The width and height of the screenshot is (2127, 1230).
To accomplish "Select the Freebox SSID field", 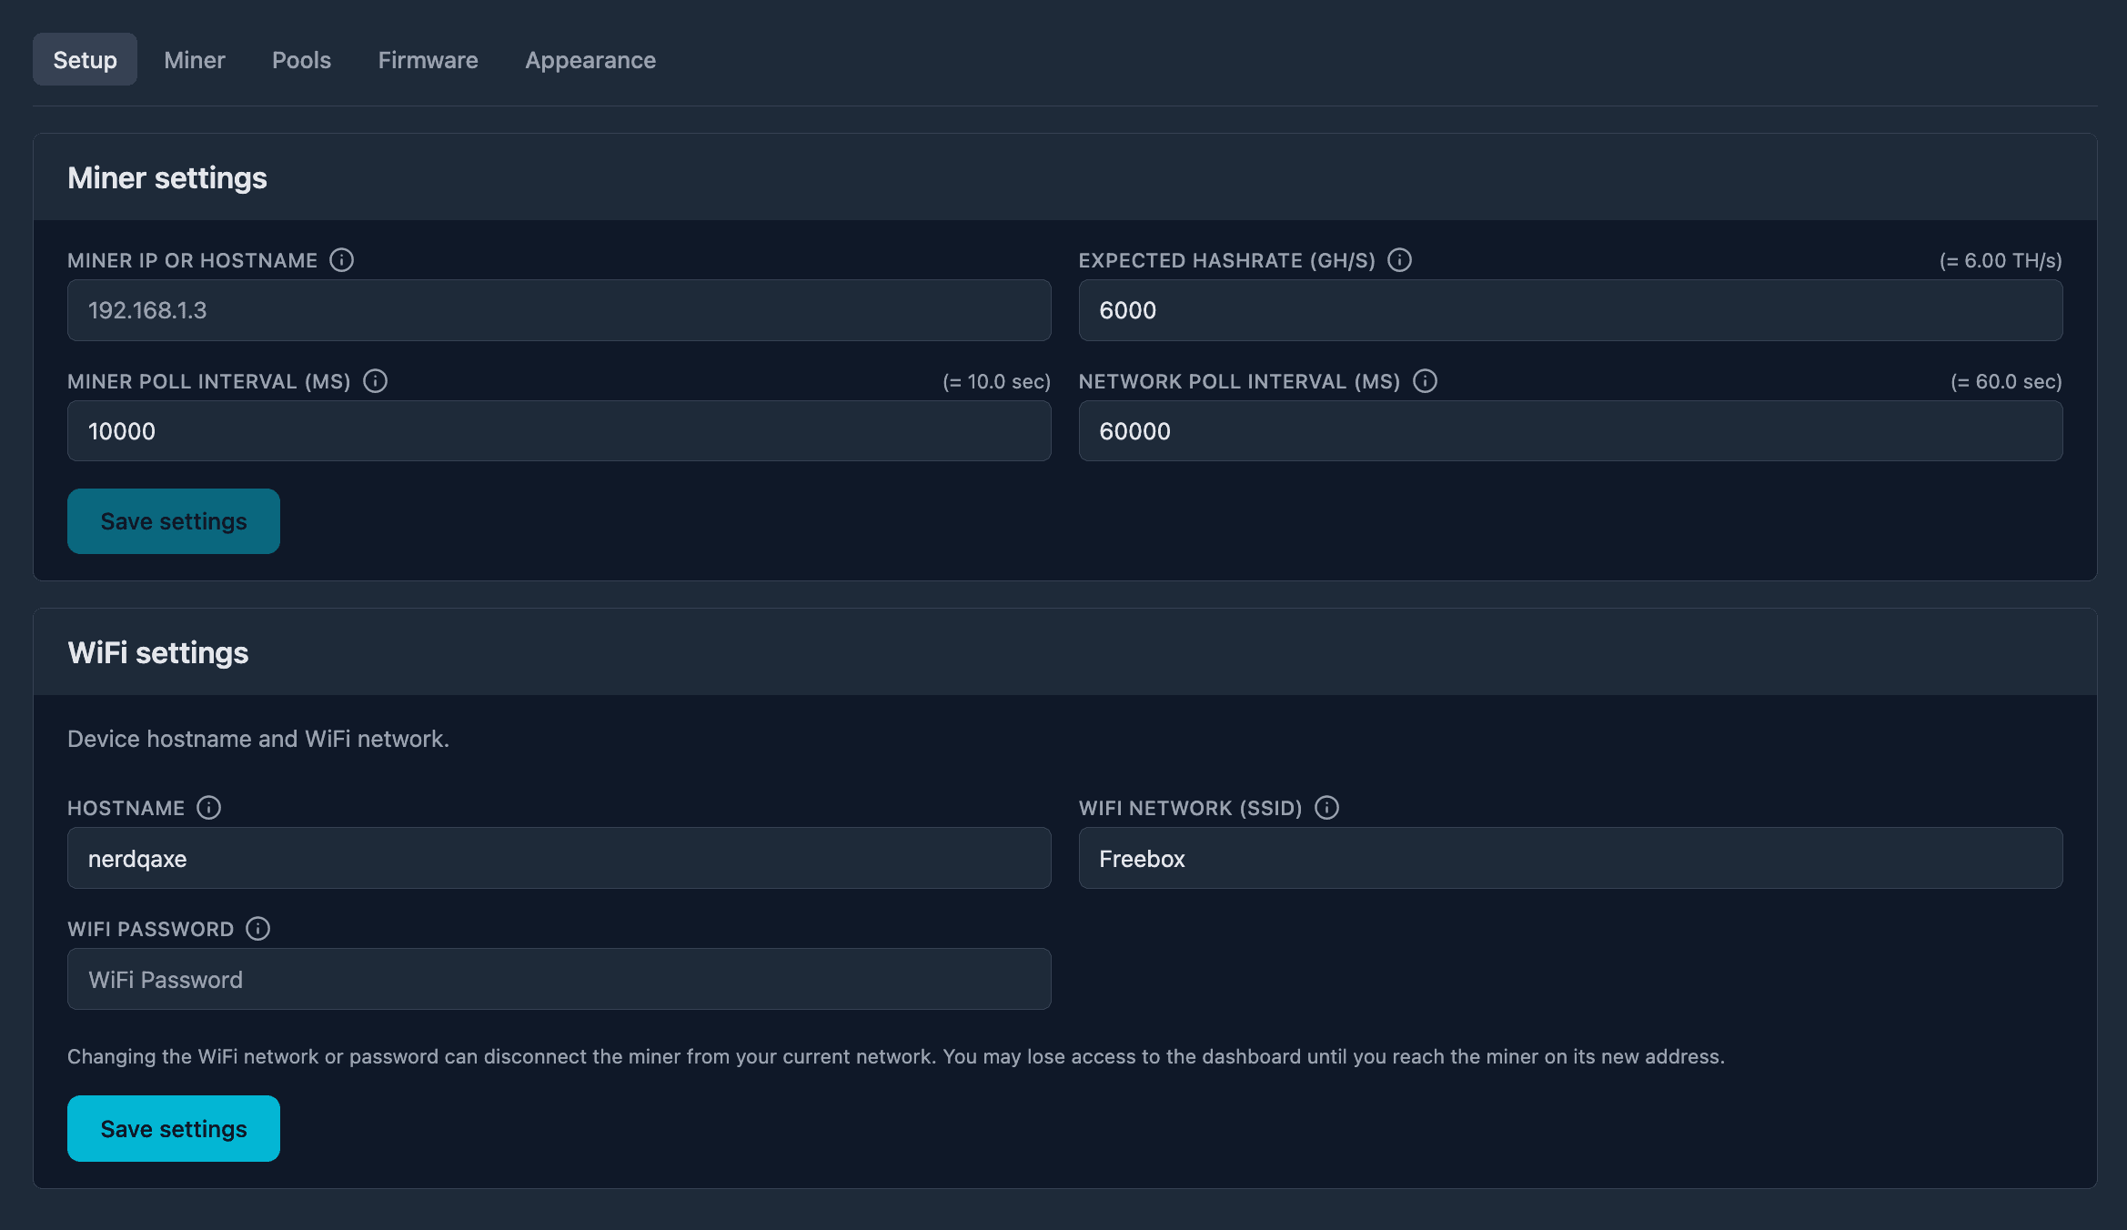I will [1571, 858].
